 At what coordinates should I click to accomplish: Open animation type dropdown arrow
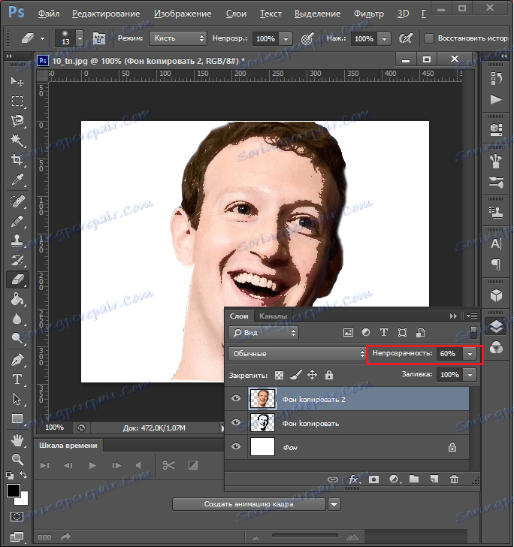334,504
